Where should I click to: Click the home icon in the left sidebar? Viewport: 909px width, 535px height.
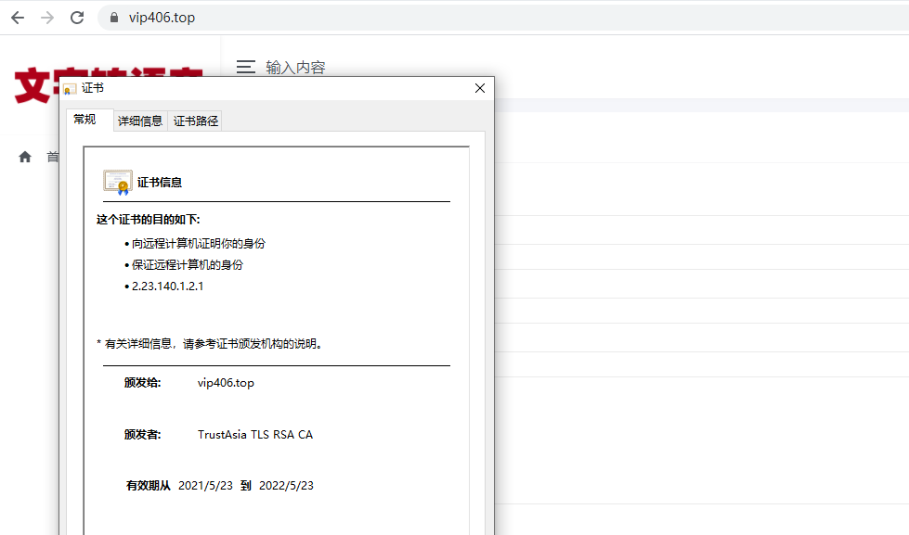pyautogui.click(x=24, y=157)
